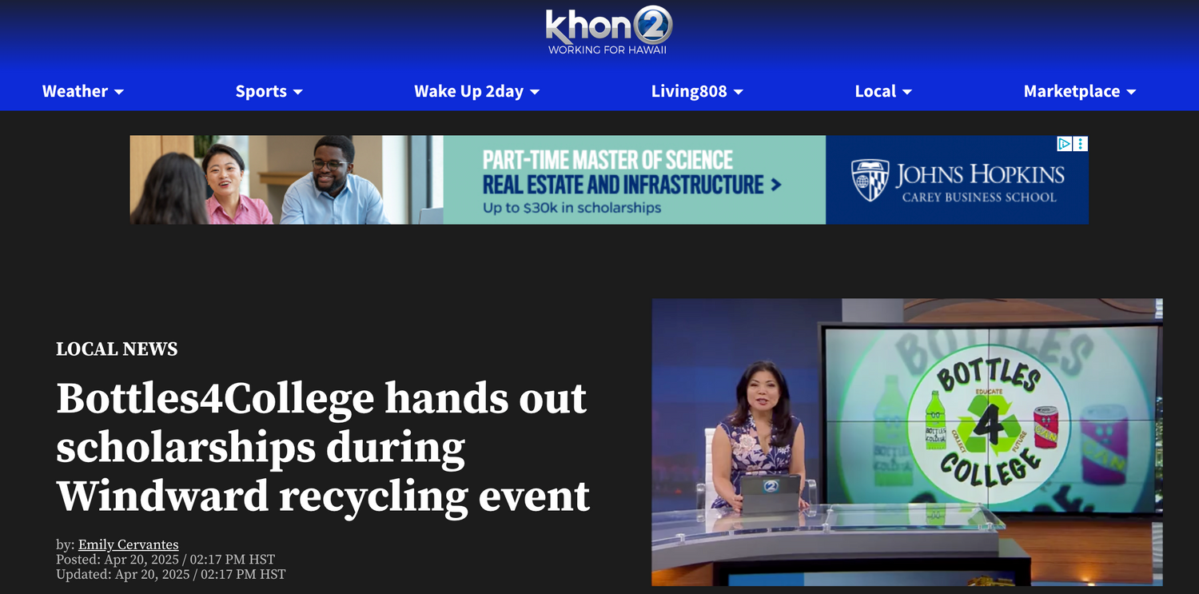Play the Bottles4College news video thumbnail

(x=907, y=442)
